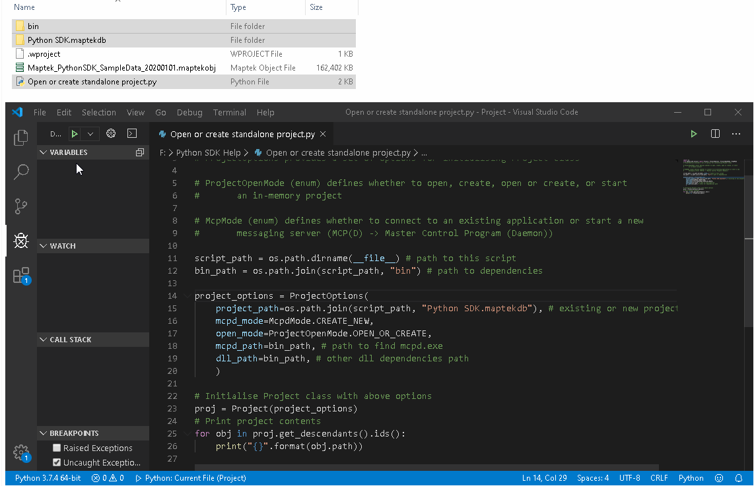Collapse the VARIABLES section
Image resolution: width=754 pixels, height=486 pixels.
click(44, 152)
